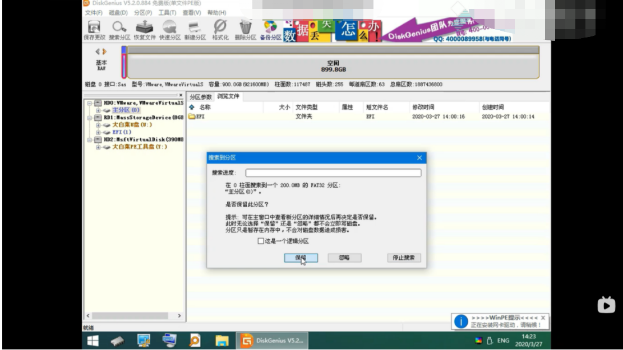Switch to the 浏览文件 tab

[228, 96]
